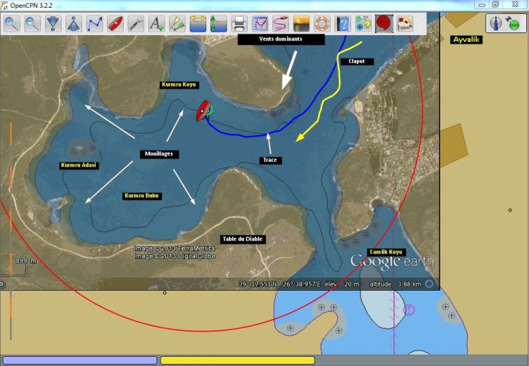
Task: Toggle Auto Follow with the red boat icon
Action: tap(115, 24)
